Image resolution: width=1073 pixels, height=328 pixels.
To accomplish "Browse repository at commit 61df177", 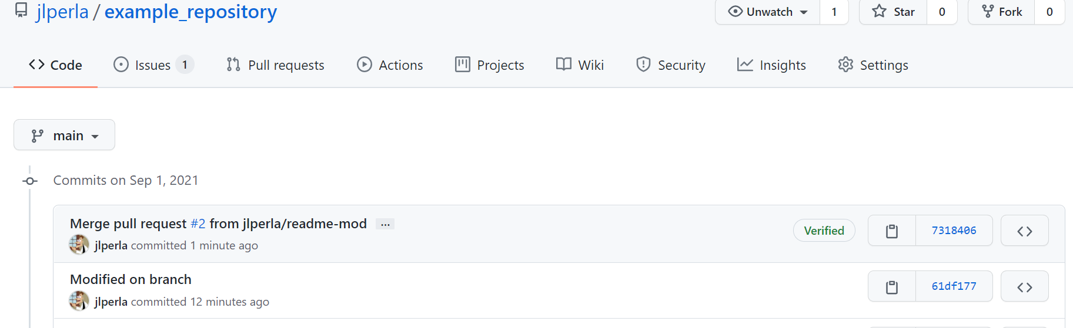I will click(1024, 287).
